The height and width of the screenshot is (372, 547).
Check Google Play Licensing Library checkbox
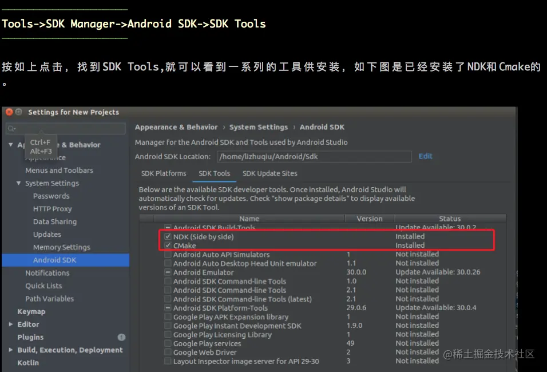[168, 335]
